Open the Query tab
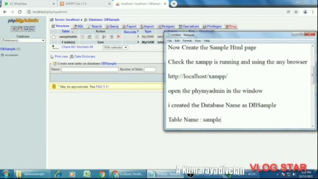 click(112, 26)
